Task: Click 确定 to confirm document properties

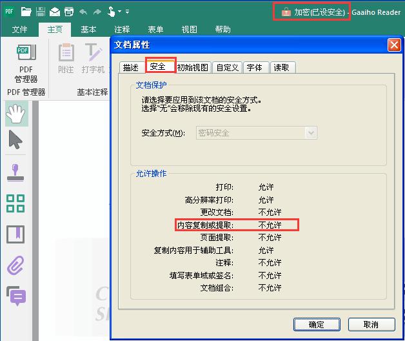Action: pos(317,324)
